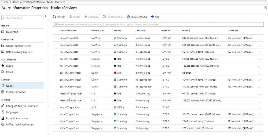
Task: Click the 'DB error' details cell
Action: (x=187, y=73)
